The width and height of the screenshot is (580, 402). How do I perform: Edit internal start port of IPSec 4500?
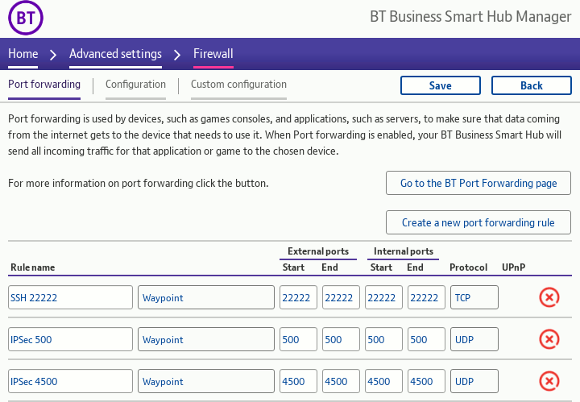pos(383,381)
